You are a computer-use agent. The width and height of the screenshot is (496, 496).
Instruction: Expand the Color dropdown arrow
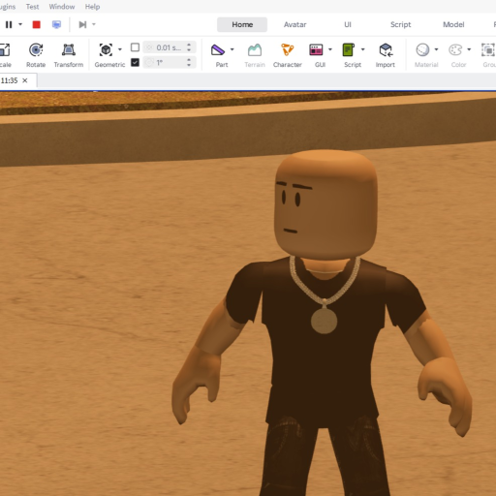pos(469,49)
